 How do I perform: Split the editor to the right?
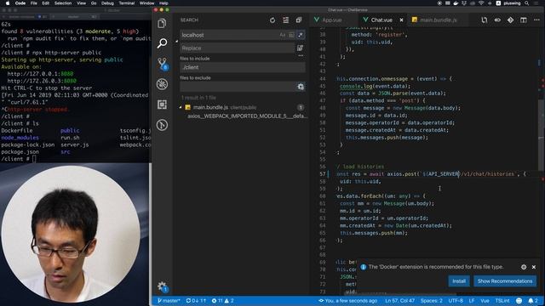524,20
